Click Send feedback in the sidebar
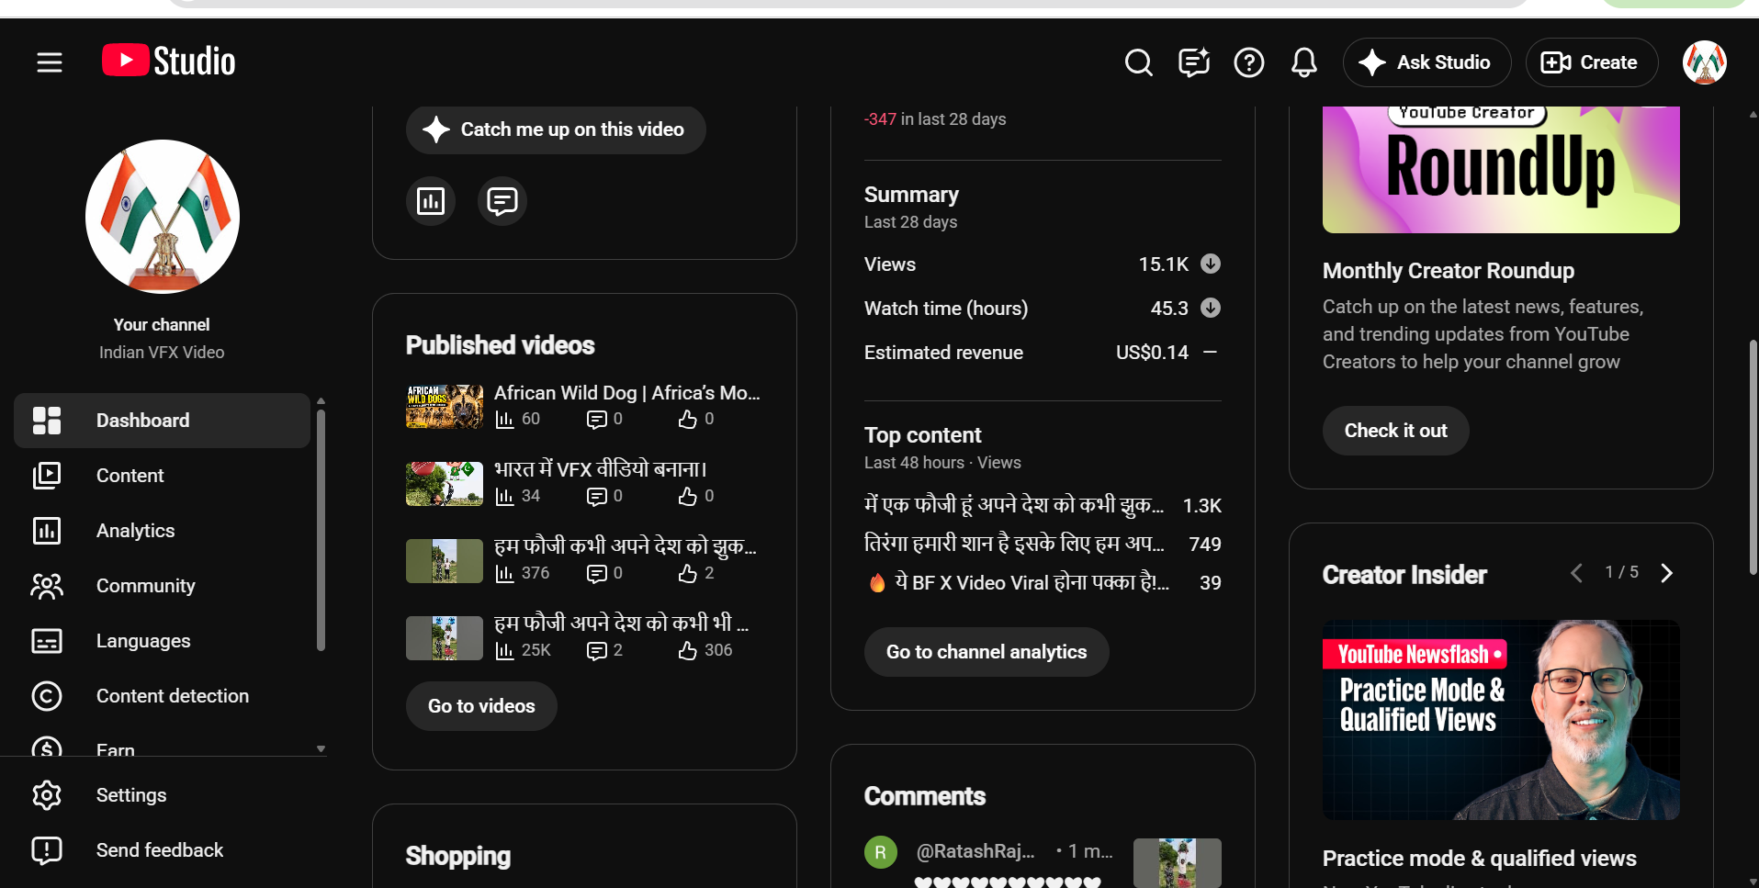 coord(162,850)
